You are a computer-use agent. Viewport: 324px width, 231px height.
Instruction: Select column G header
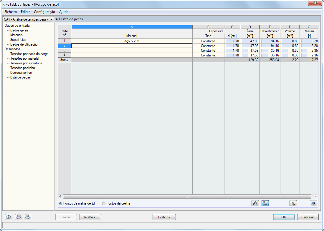coord(309,27)
